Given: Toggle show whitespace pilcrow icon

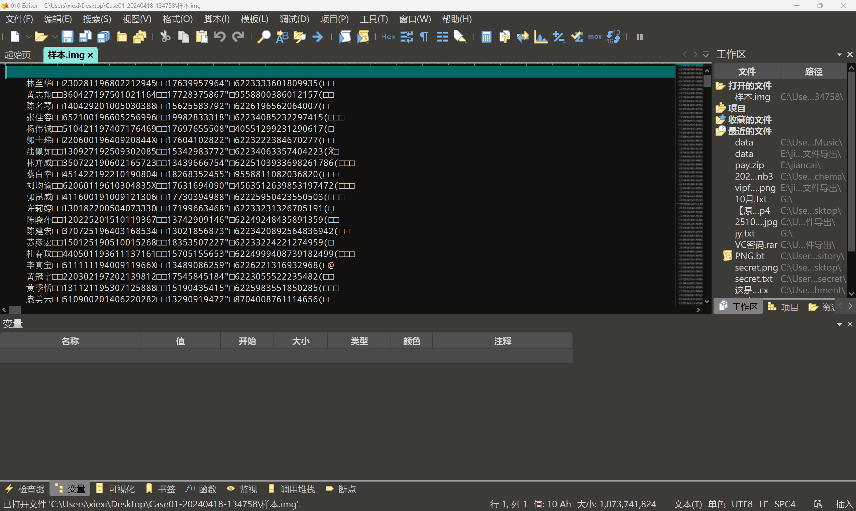Looking at the screenshot, I should [424, 36].
